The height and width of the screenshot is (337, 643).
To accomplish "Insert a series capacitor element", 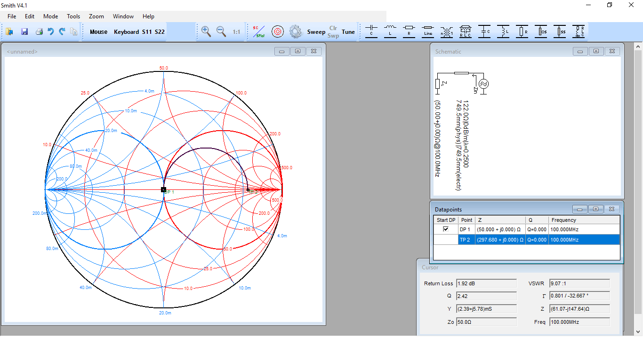I will point(371,31).
